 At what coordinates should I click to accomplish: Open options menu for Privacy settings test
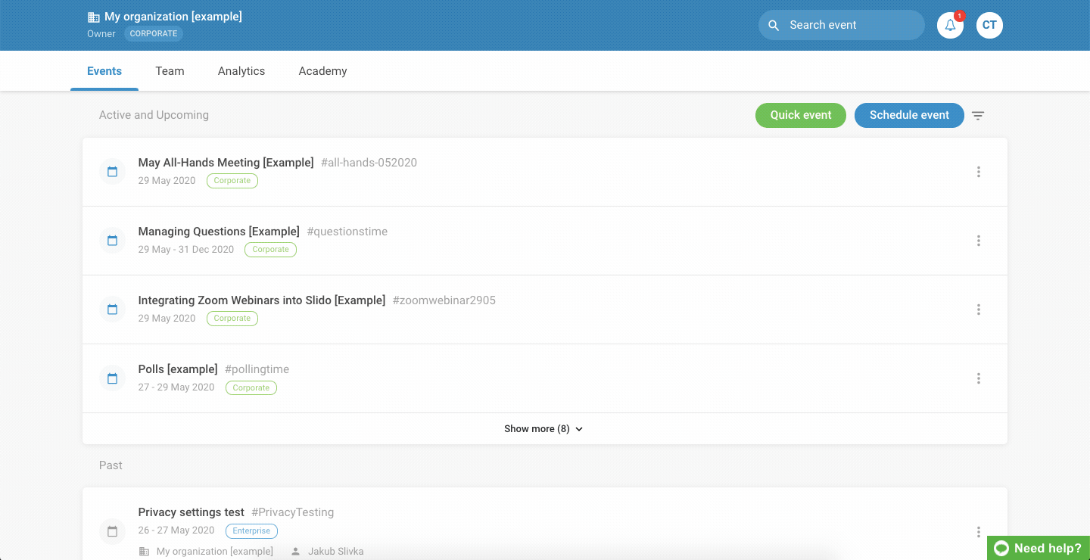pyautogui.click(x=979, y=532)
